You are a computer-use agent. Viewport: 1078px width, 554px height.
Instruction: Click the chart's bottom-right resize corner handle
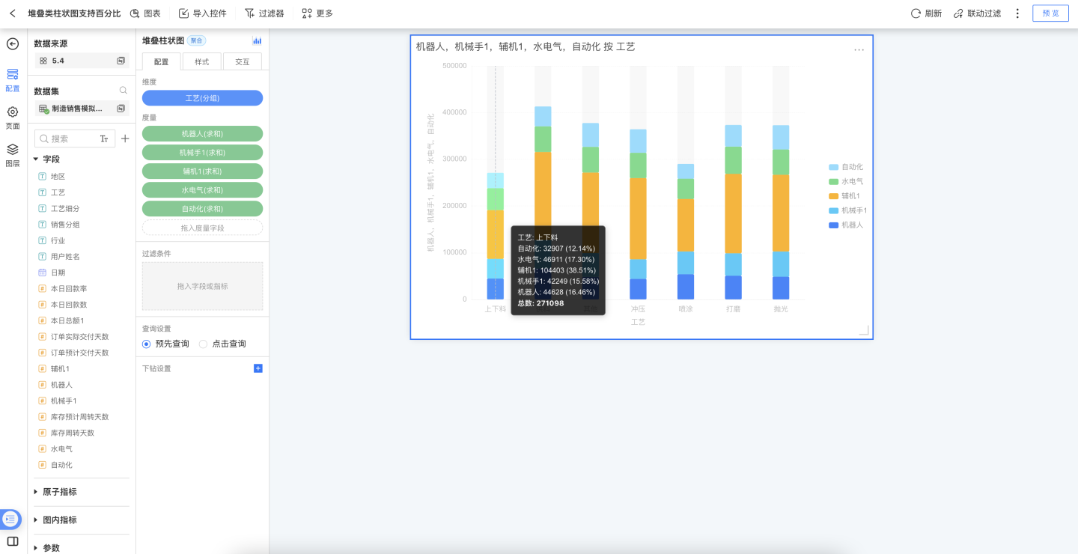click(x=864, y=330)
